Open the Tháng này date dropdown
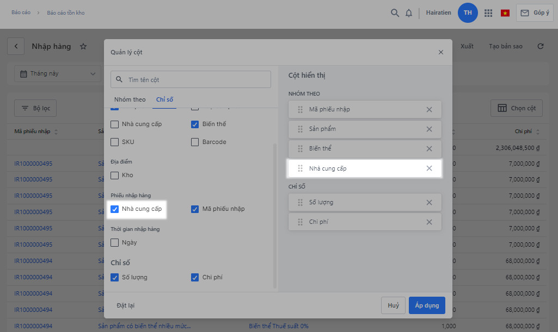 point(57,74)
